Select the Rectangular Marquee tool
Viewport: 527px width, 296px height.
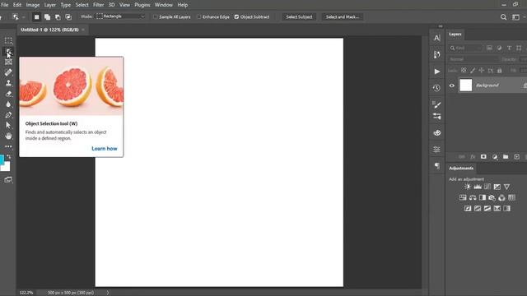pos(8,40)
